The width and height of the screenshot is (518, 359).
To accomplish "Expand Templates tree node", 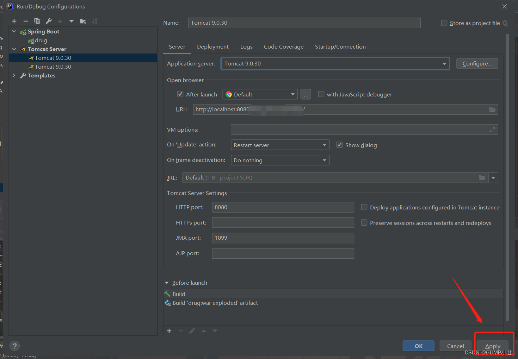I will coord(14,75).
